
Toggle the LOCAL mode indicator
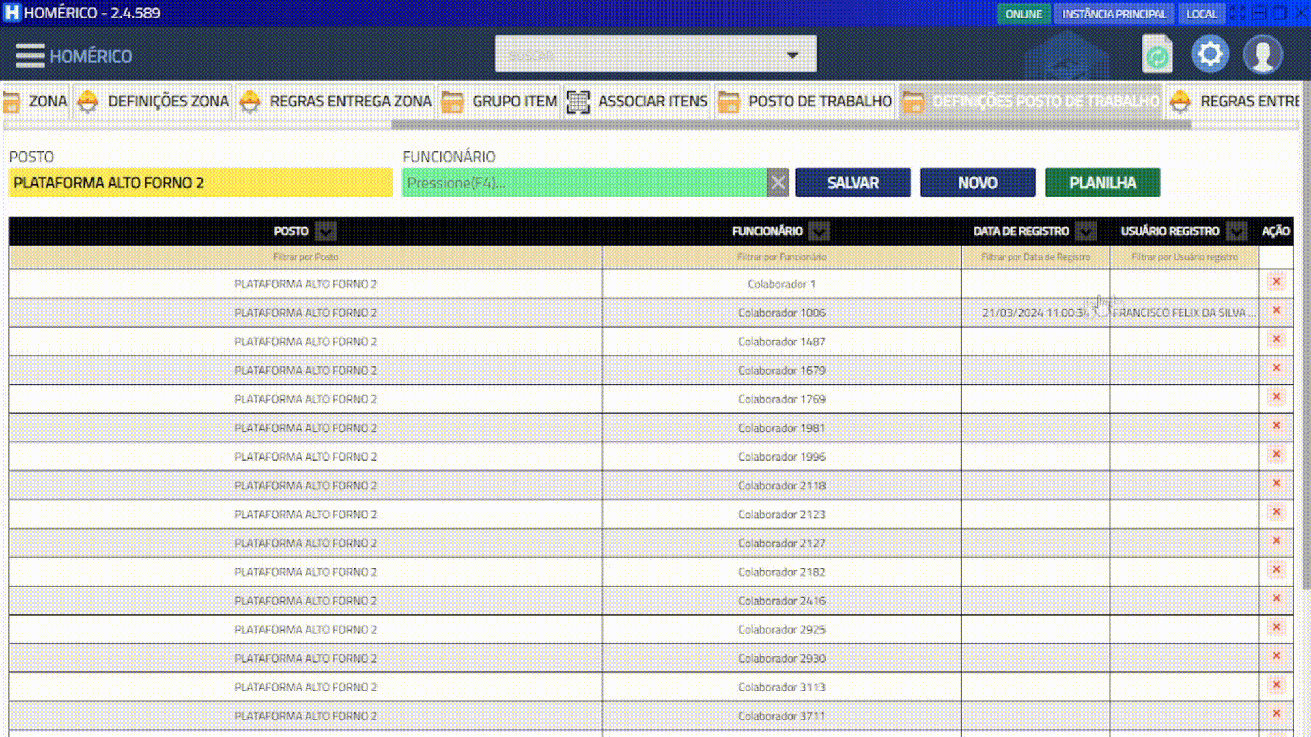point(1201,14)
